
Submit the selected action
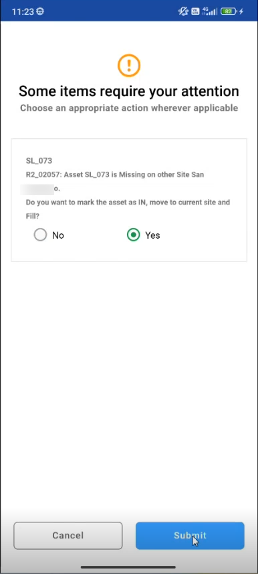(190, 535)
